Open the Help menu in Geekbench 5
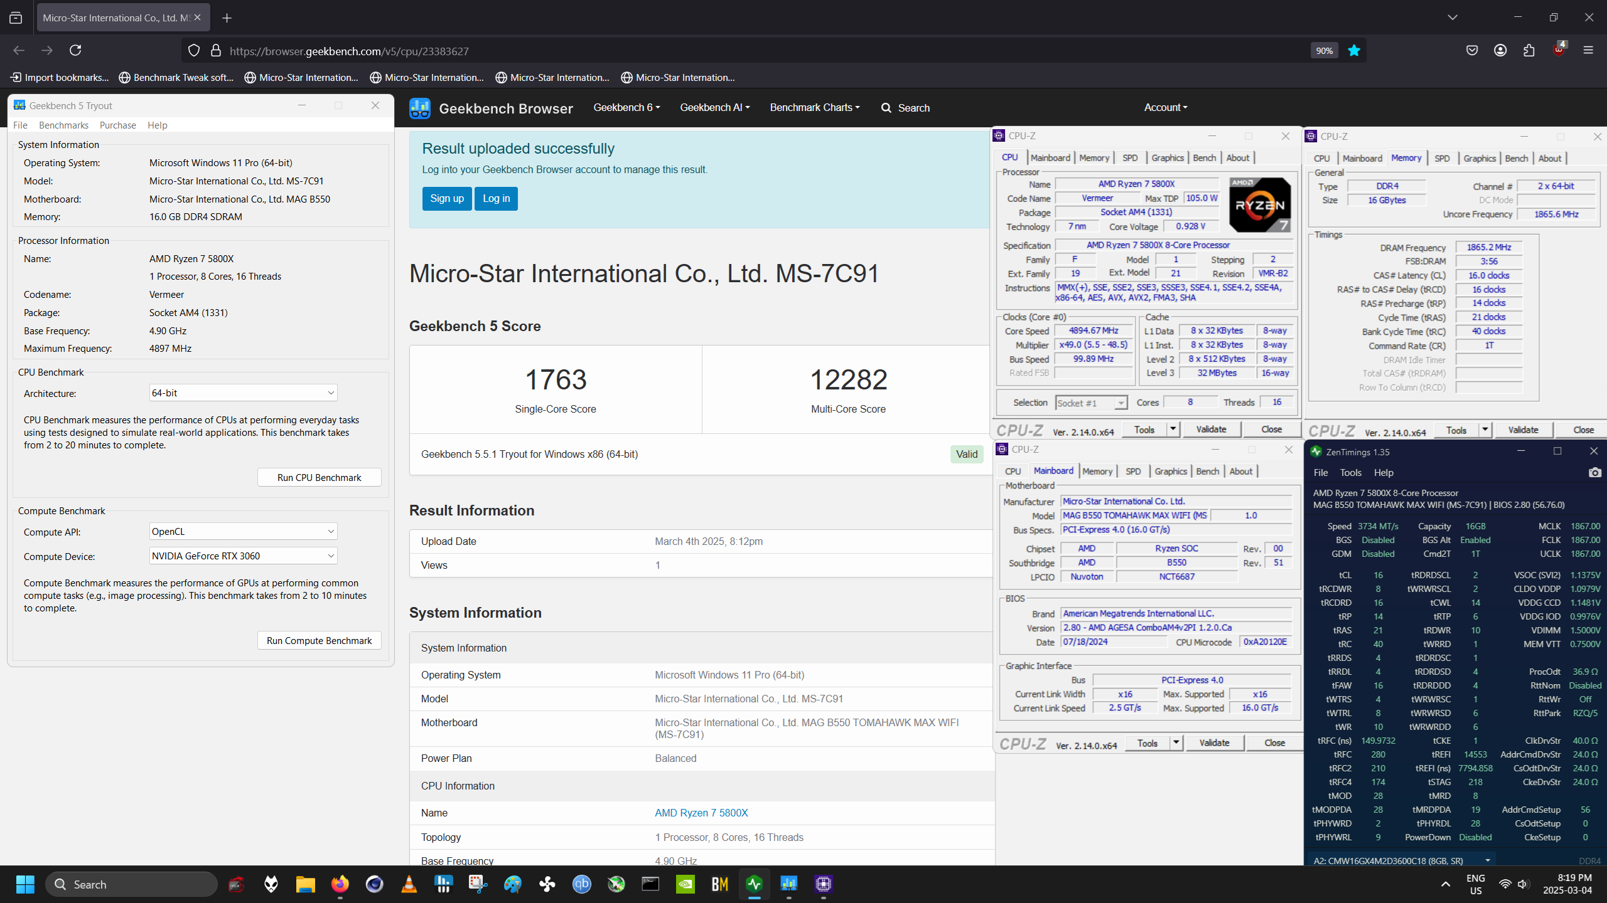 [x=157, y=125]
